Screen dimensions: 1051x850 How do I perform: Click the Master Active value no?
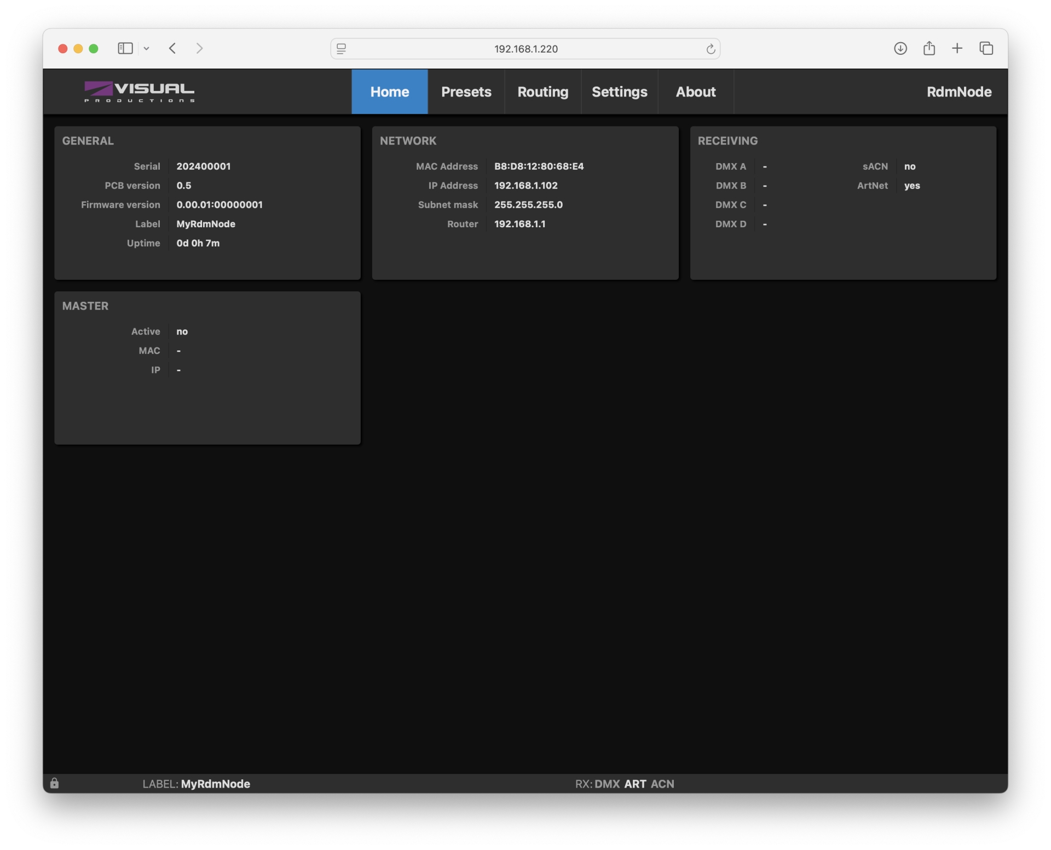click(x=182, y=331)
